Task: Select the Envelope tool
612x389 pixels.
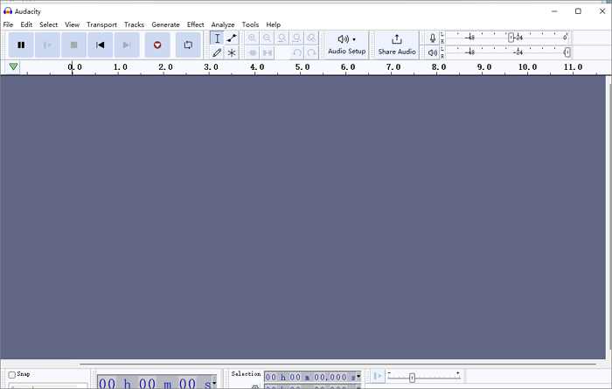Action: (x=232, y=38)
